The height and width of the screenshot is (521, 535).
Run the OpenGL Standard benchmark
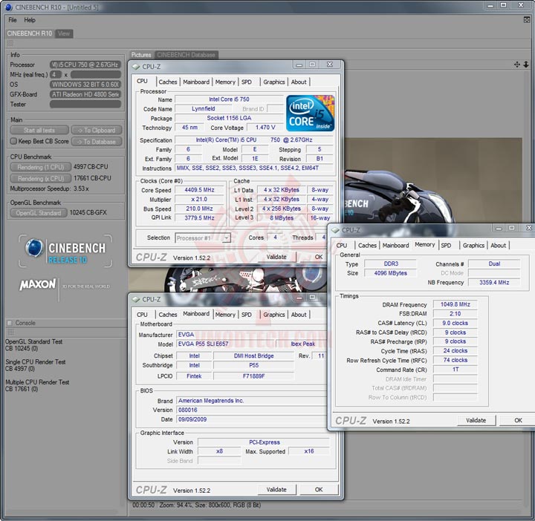[38, 212]
